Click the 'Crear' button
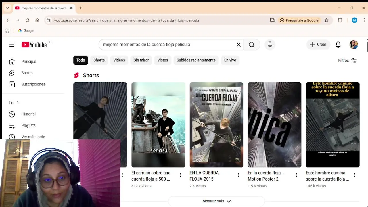The width and height of the screenshot is (368, 207). (x=318, y=45)
